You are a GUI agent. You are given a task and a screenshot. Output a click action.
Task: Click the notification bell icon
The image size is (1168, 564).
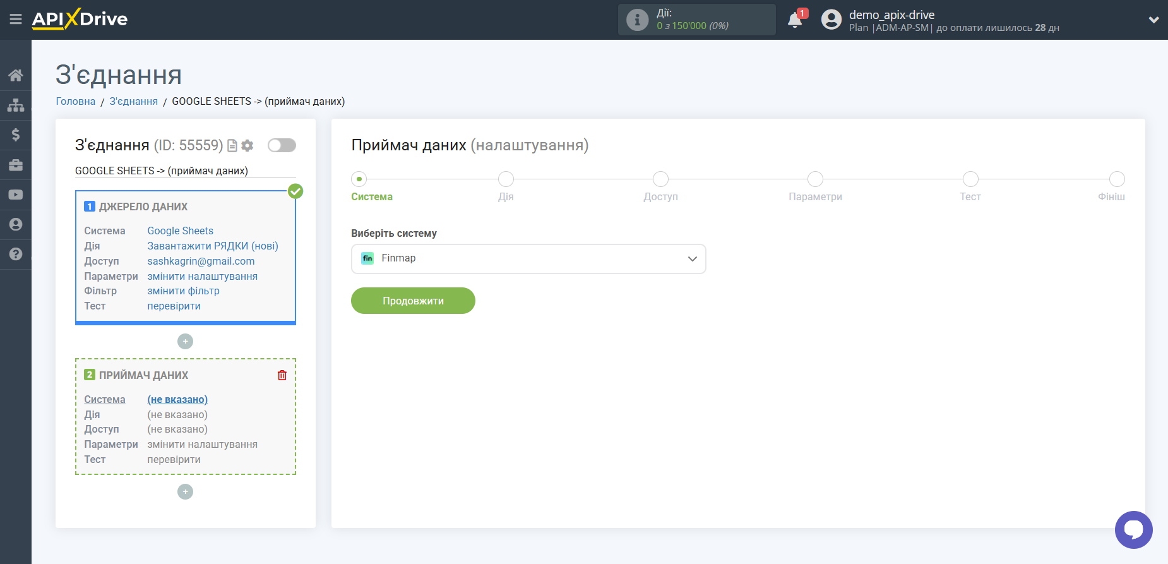795,20
